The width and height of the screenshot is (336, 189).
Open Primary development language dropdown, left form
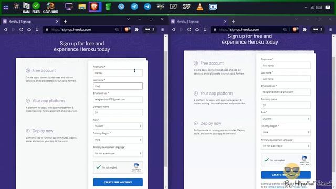[x=118, y=153]
